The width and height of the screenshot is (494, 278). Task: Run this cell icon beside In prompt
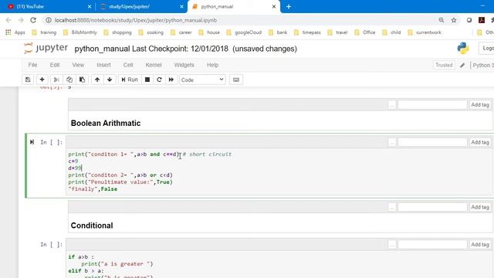click(x=32, y=142)
